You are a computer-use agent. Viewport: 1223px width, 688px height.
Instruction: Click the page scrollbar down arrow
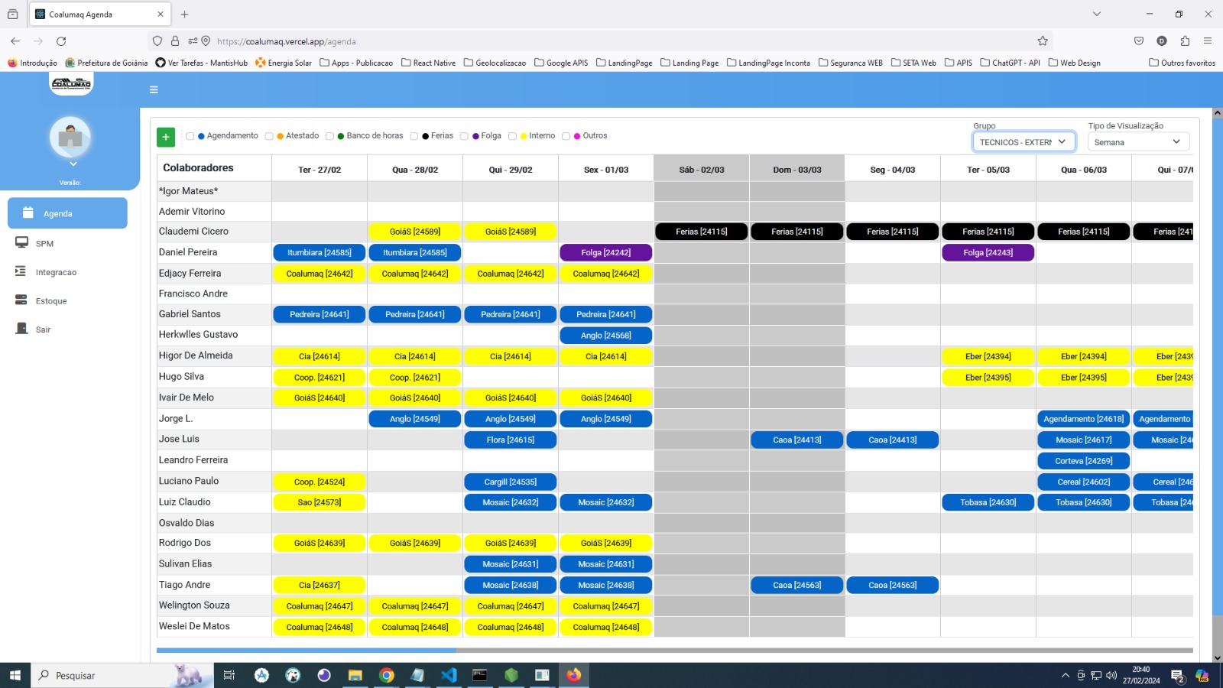[1217, 657]
